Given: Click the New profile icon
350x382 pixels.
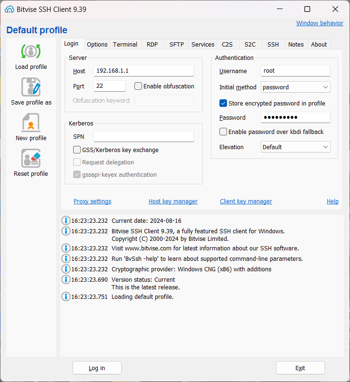Looking at the screenshot, I should tap(31, 122).
